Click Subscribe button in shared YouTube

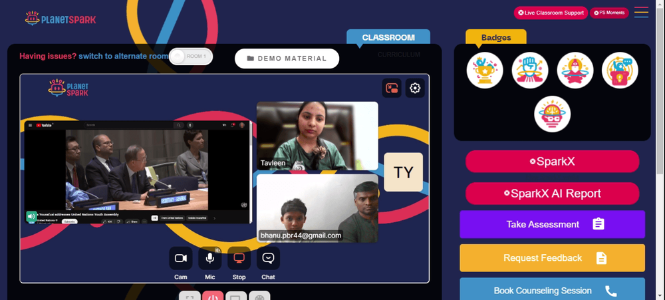click(69, 221)
